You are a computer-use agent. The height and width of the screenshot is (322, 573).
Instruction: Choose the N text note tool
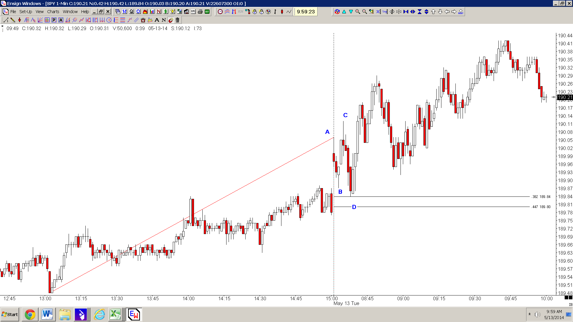point(164,20)
